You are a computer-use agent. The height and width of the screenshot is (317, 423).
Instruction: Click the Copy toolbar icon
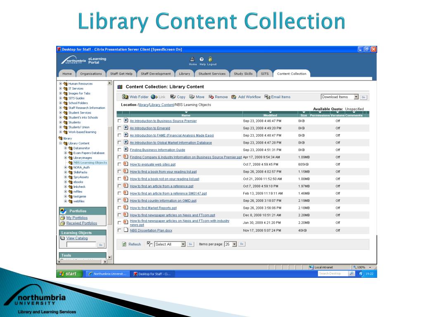tap(173, 97)
